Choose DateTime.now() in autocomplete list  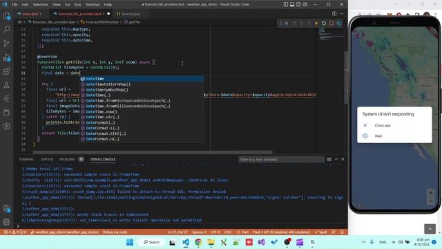pos(142,111)
